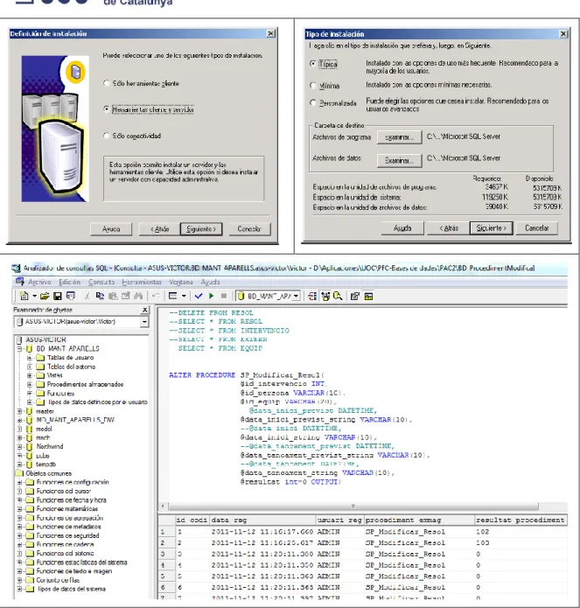Viewport: 580px width, 608px height.
Task: Click the Open file folder icon
Action: point(45,297)
